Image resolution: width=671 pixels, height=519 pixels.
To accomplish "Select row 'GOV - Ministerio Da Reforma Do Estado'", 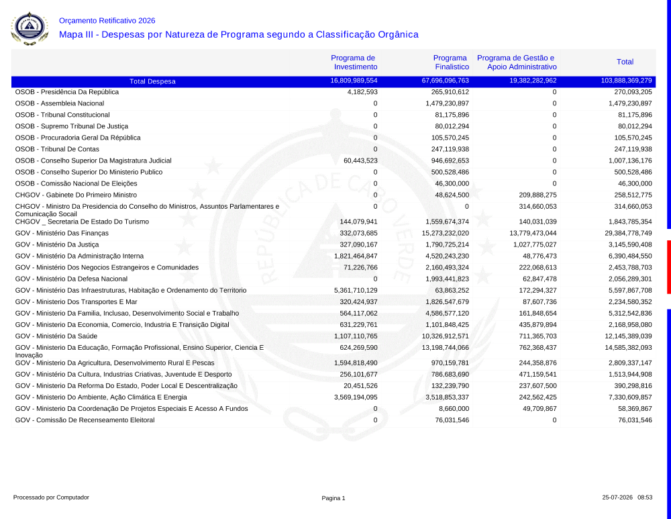I will pyautogui.click(x=333, y=386).
